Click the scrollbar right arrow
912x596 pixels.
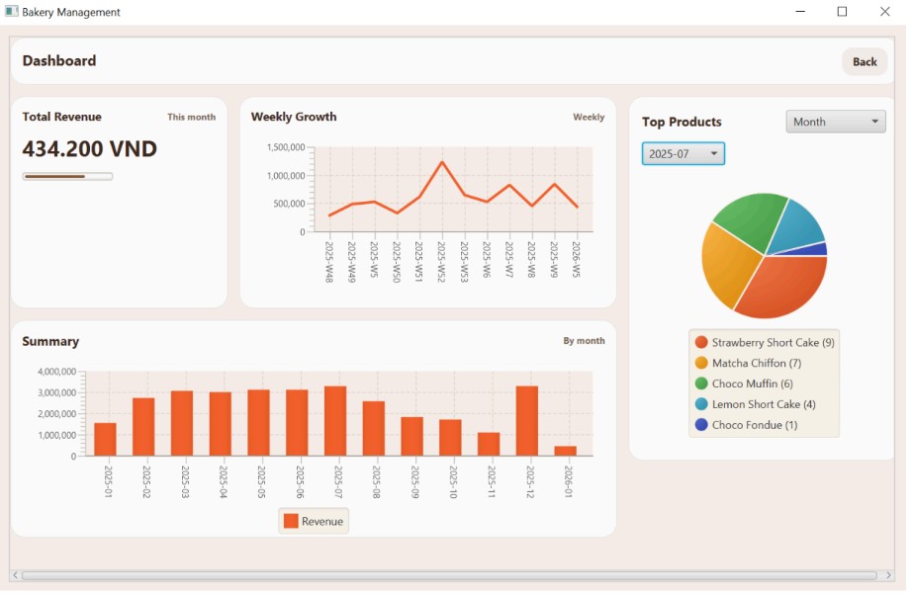pyautogui.click(x=888, y=575)
